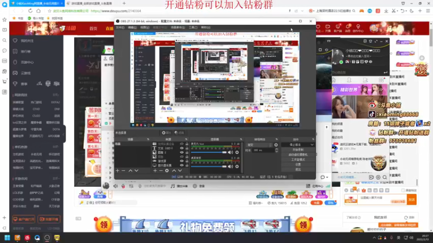Add a new source in OBS

coord(155,171)
